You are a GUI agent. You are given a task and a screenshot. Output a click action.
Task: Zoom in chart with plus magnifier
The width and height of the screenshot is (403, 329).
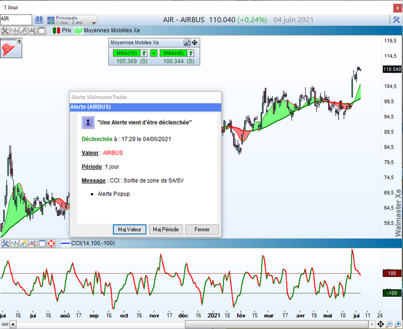(398, 324)
